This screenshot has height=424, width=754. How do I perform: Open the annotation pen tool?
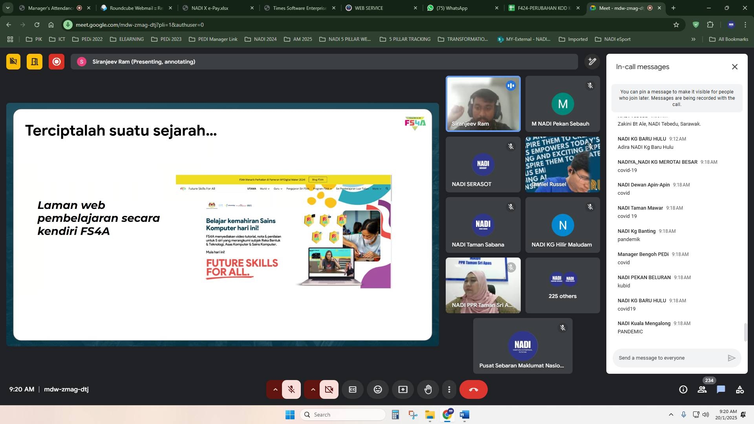(592, 62)
